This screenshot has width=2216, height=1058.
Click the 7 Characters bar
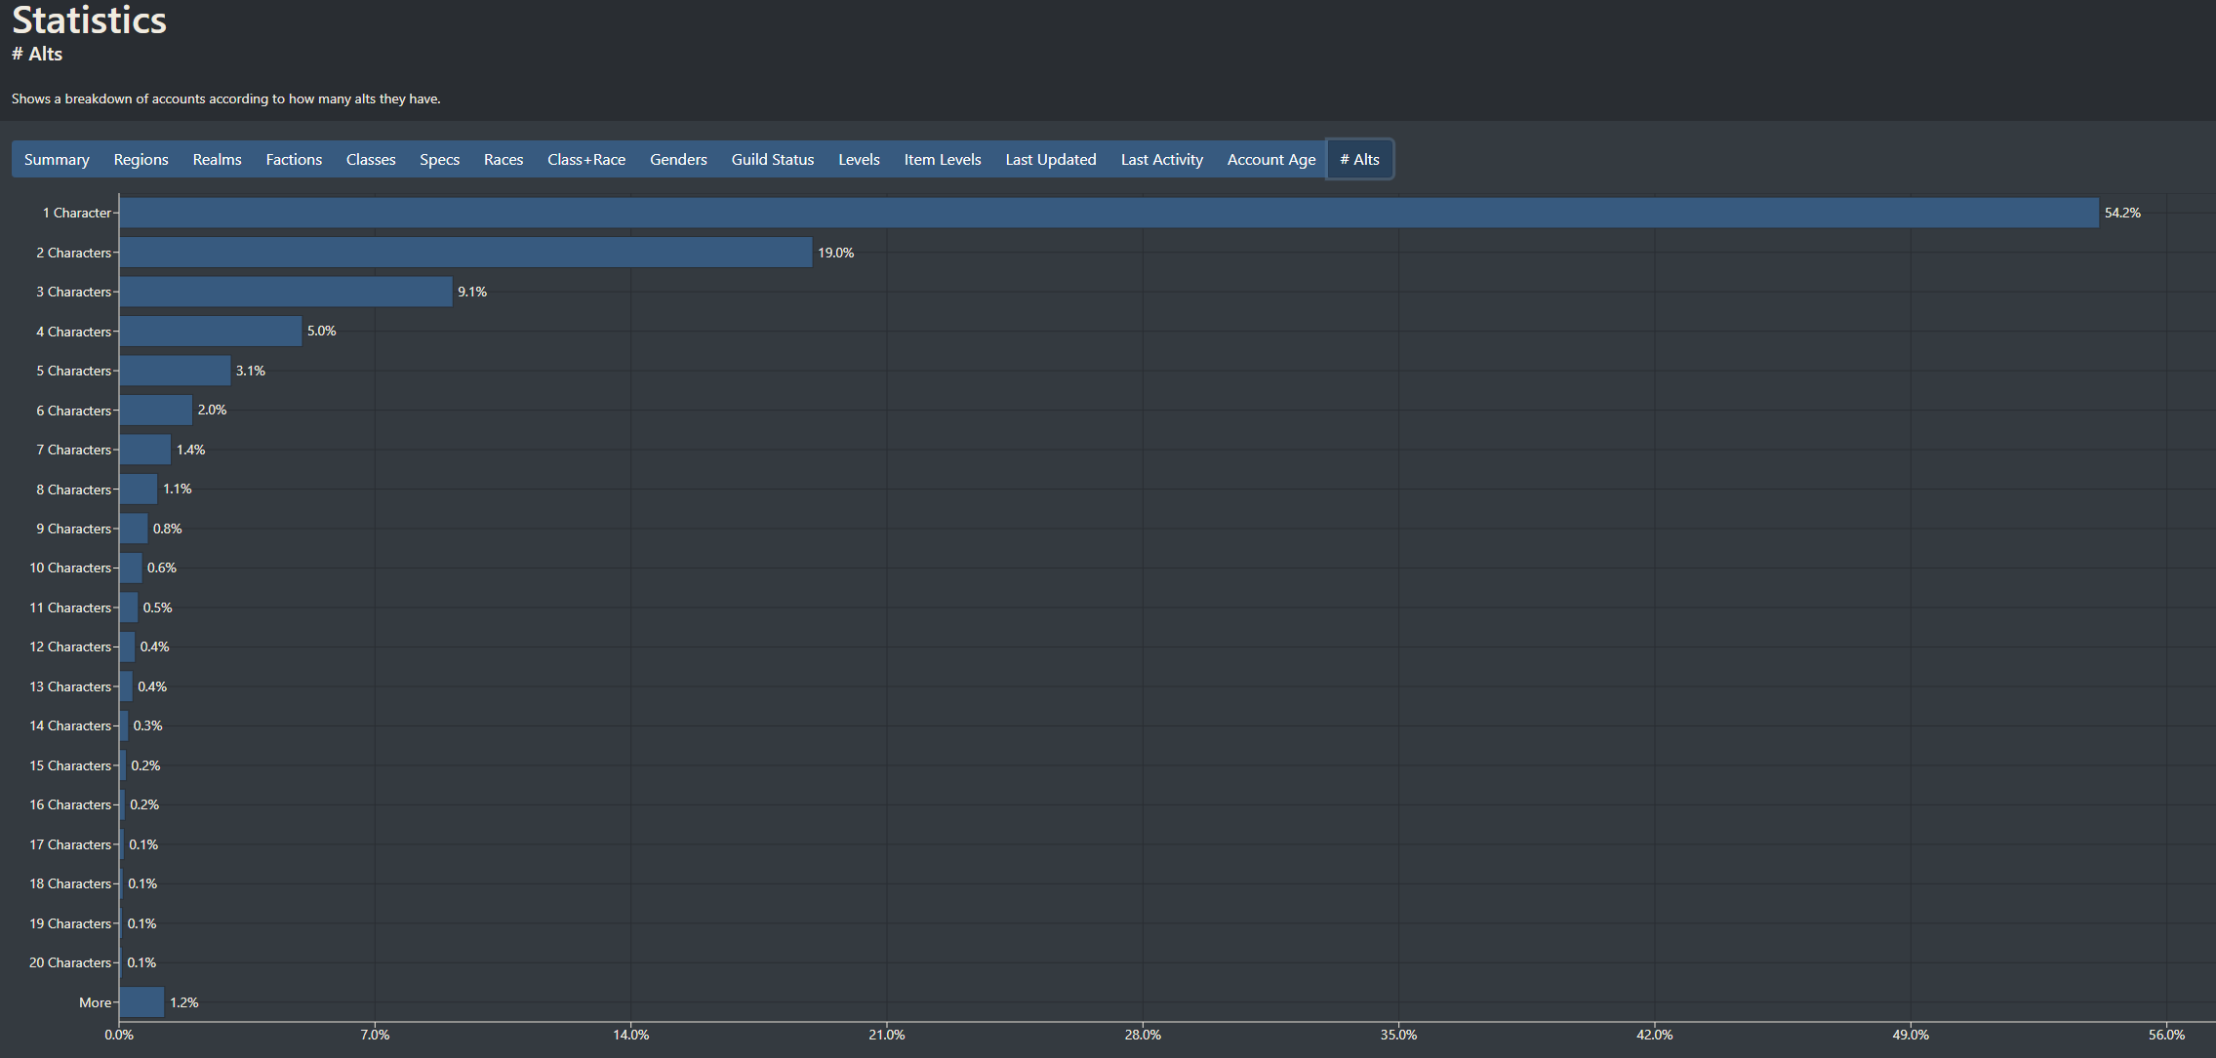pyautogui.click(x=145, y=450)
